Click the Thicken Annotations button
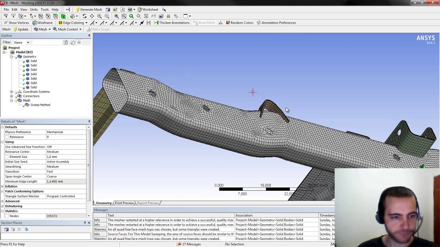Screen dimensions: 440x247 [172, 23]
